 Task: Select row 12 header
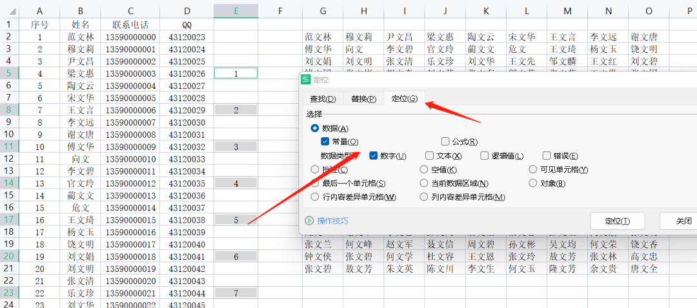(x=10, y=159)
